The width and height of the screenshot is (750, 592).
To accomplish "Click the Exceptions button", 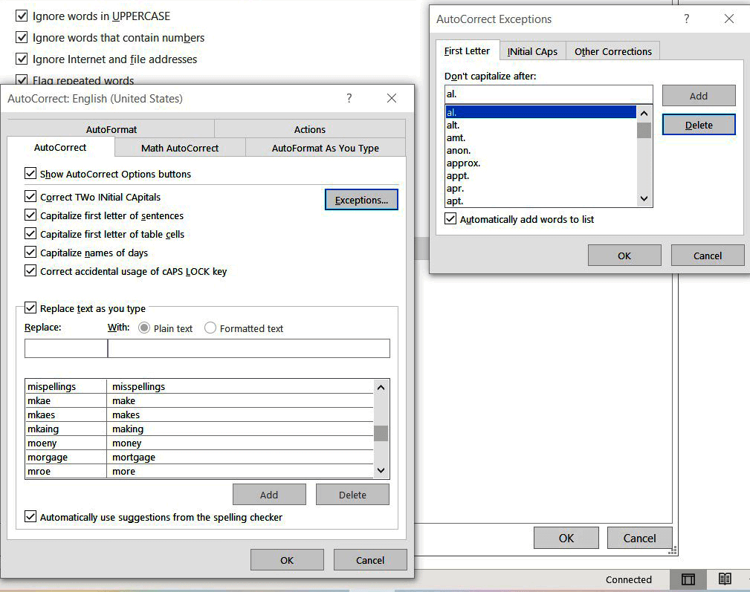I will click(x=361, y=199).
